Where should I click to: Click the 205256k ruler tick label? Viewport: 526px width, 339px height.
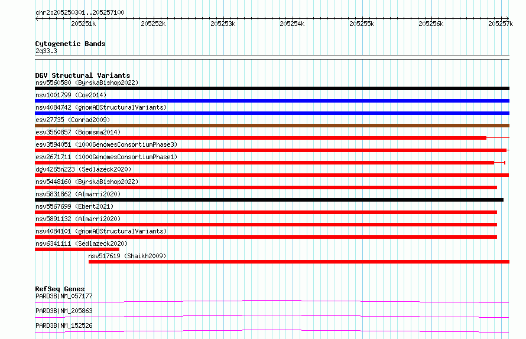coord(431,24)
